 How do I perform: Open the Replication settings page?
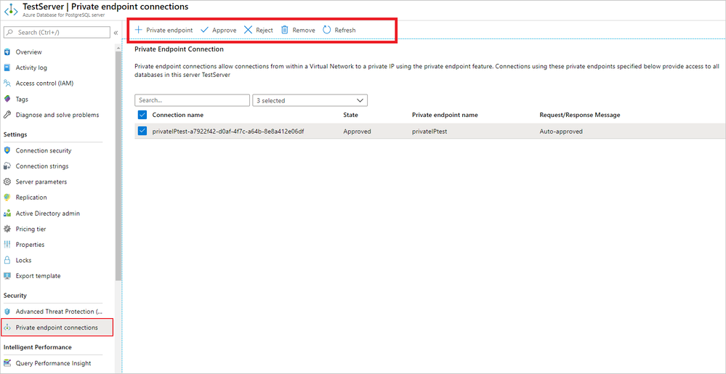click(x=31, y=198)
